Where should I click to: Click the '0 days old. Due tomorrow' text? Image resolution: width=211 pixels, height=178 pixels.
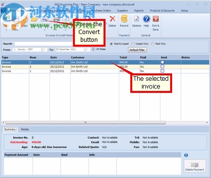pos(49,147)
